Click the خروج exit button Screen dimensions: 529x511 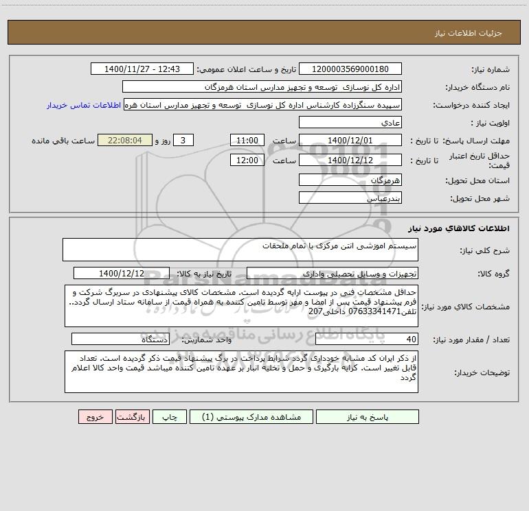pyautogui.click(x=95, y=417)
